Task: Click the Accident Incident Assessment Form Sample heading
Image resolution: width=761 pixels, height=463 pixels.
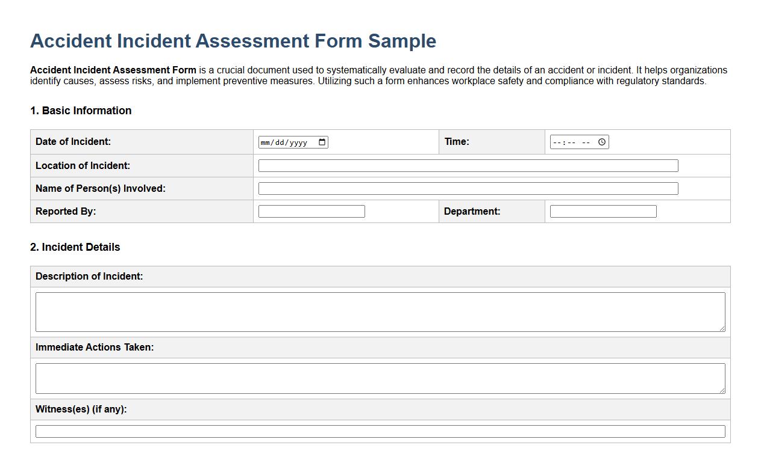Action: pos(233,41)
